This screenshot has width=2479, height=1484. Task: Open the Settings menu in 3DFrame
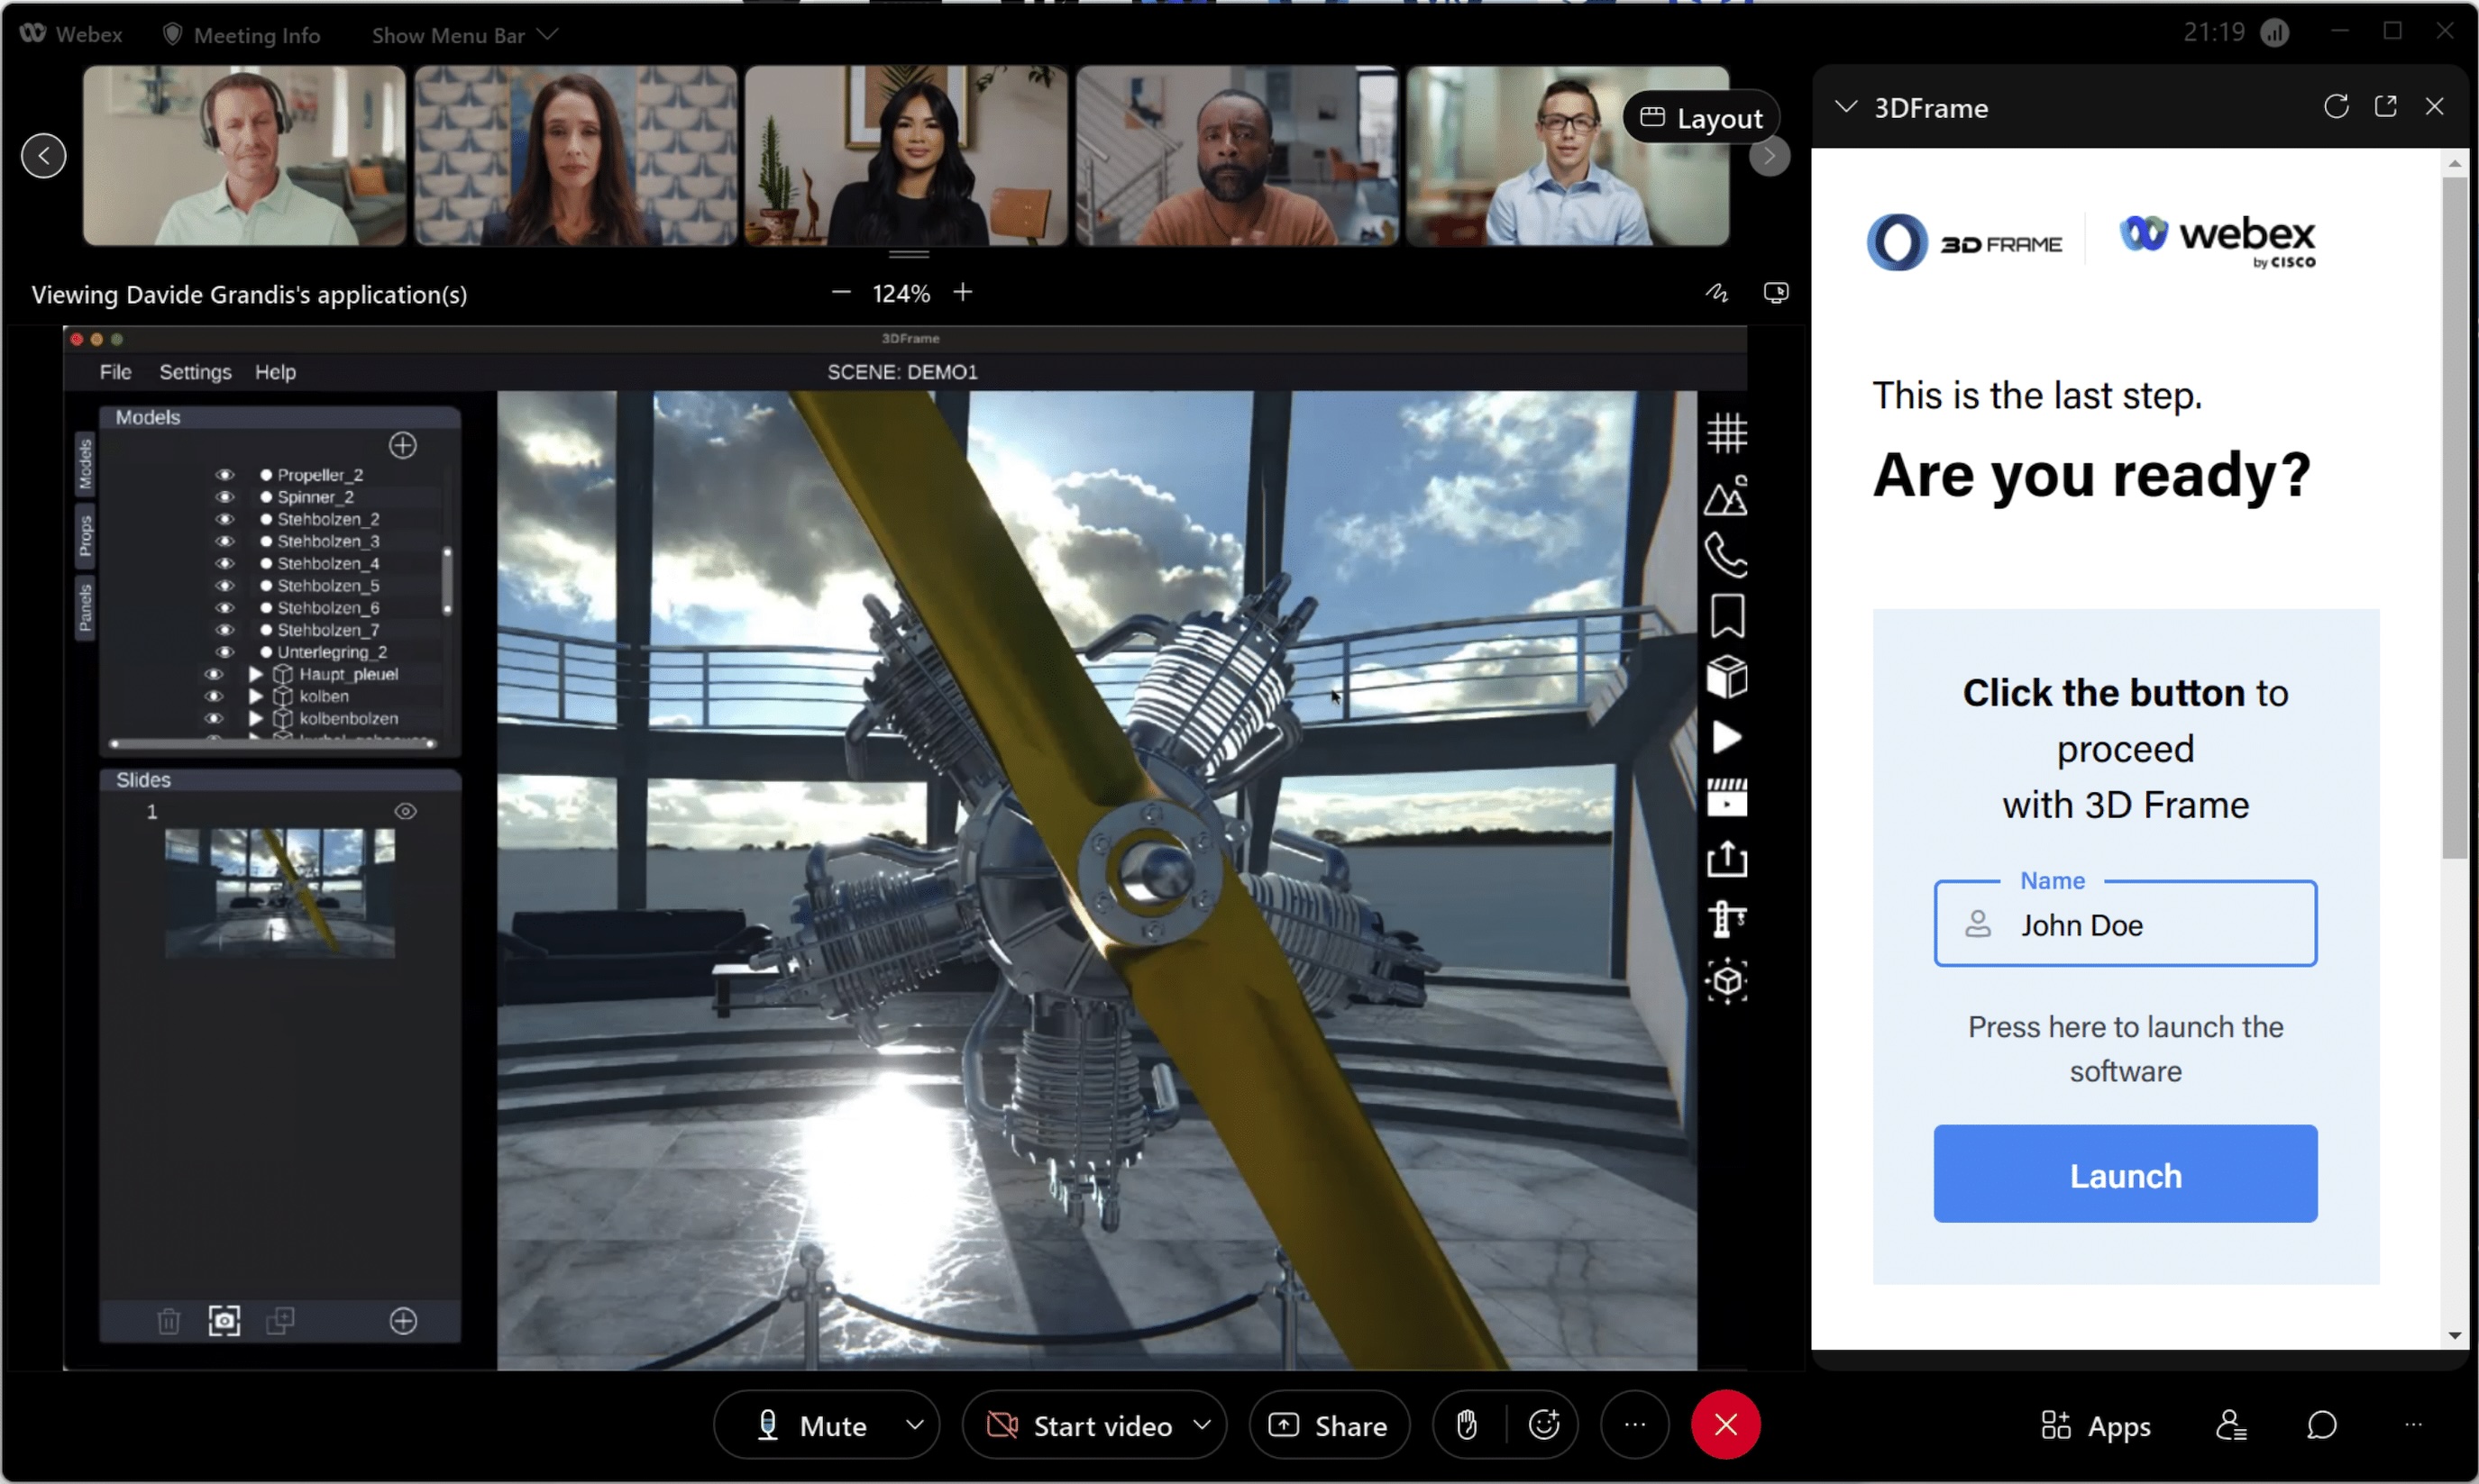[195, 372]
